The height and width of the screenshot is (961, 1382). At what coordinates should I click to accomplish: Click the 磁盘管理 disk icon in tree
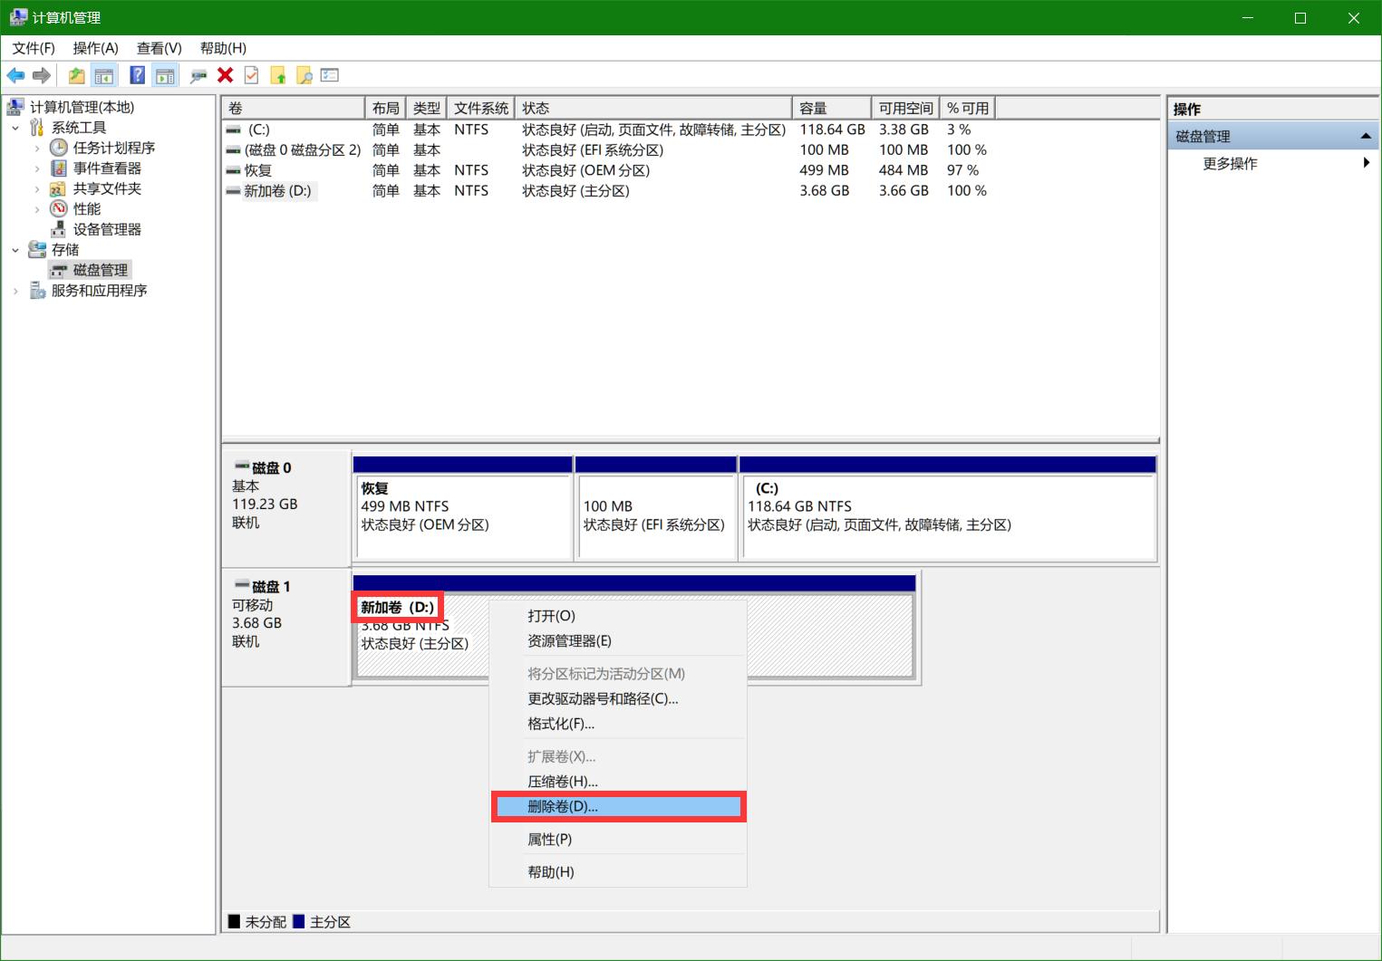coord(60,271)
